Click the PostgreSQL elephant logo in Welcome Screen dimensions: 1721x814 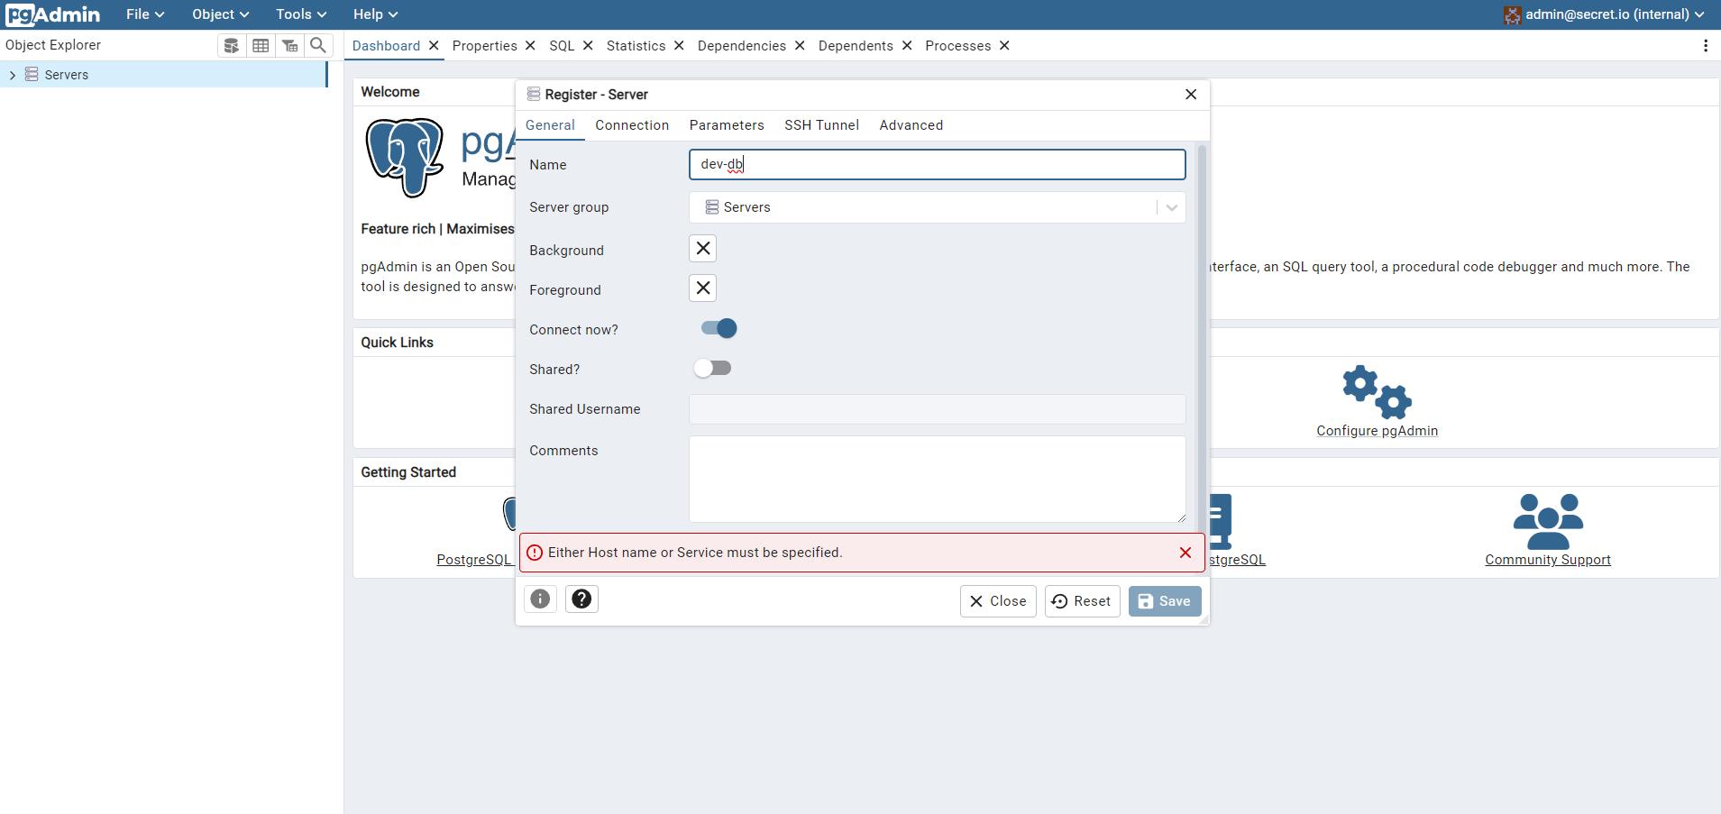tap(404, 158)
